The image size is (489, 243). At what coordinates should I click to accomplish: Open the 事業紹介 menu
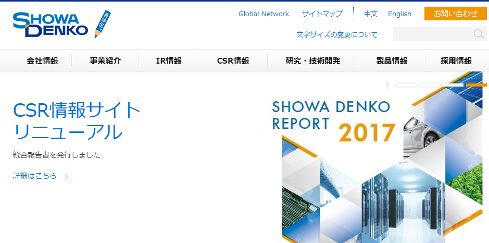[105, 60]
